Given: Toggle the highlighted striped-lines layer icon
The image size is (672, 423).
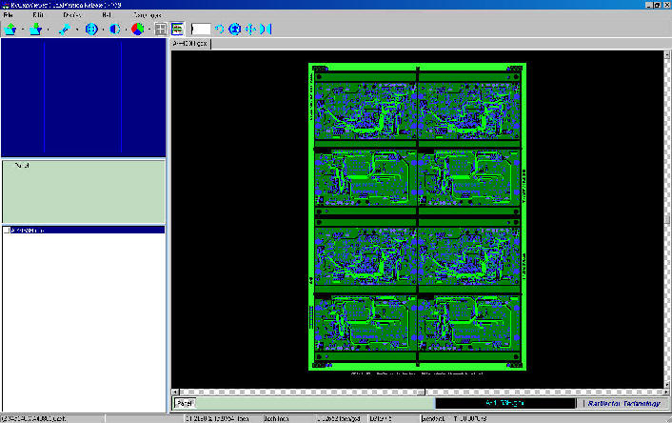Looking at the screenshot, I should [x=177, y=30].
